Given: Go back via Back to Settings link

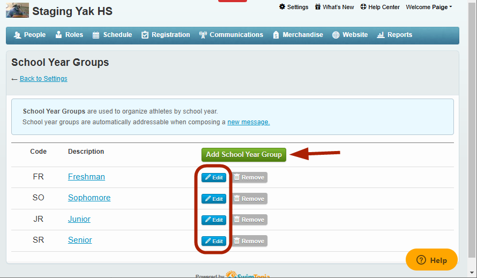Looking at the screenshot, I should click(x=43, y=79).
